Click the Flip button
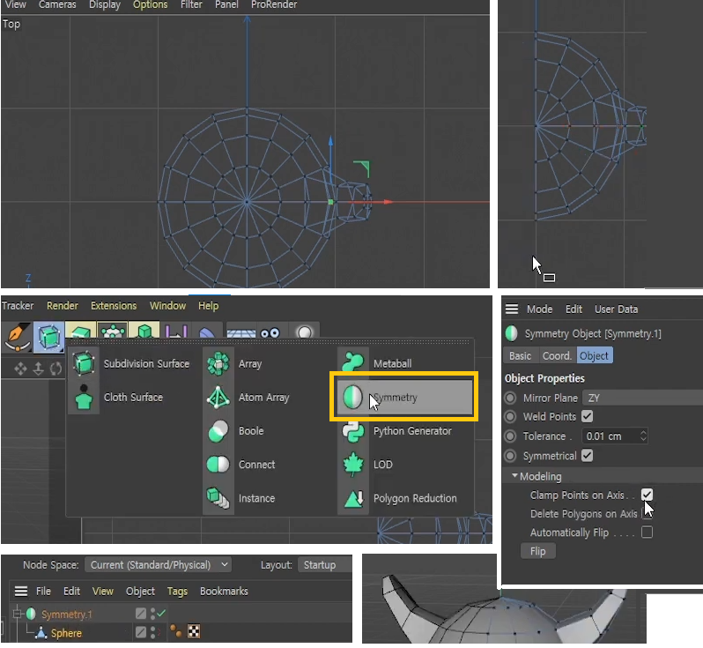The width and height of the screenshot is (703, 648). pyautogui.click(x=537, y=551)
